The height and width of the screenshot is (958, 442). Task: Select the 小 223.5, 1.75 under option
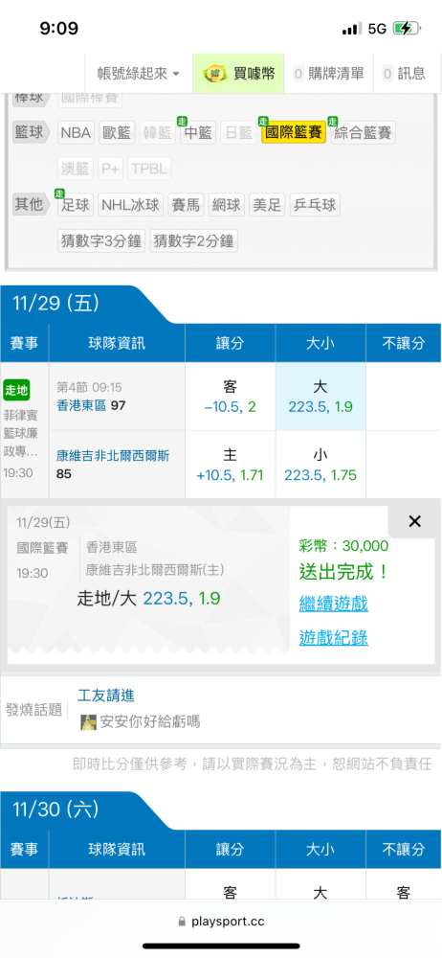coord(320,465)
